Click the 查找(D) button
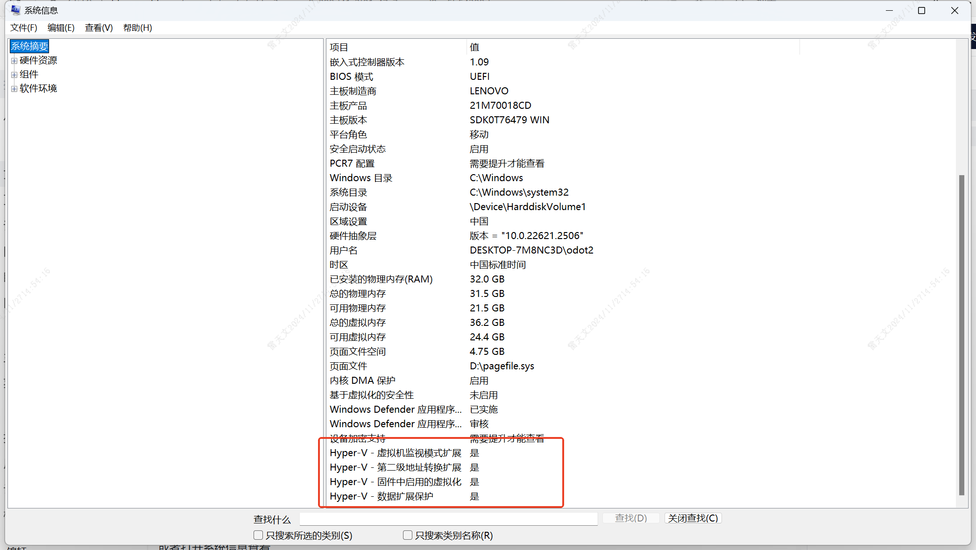 pyautogui.click(x=630, y=518)
